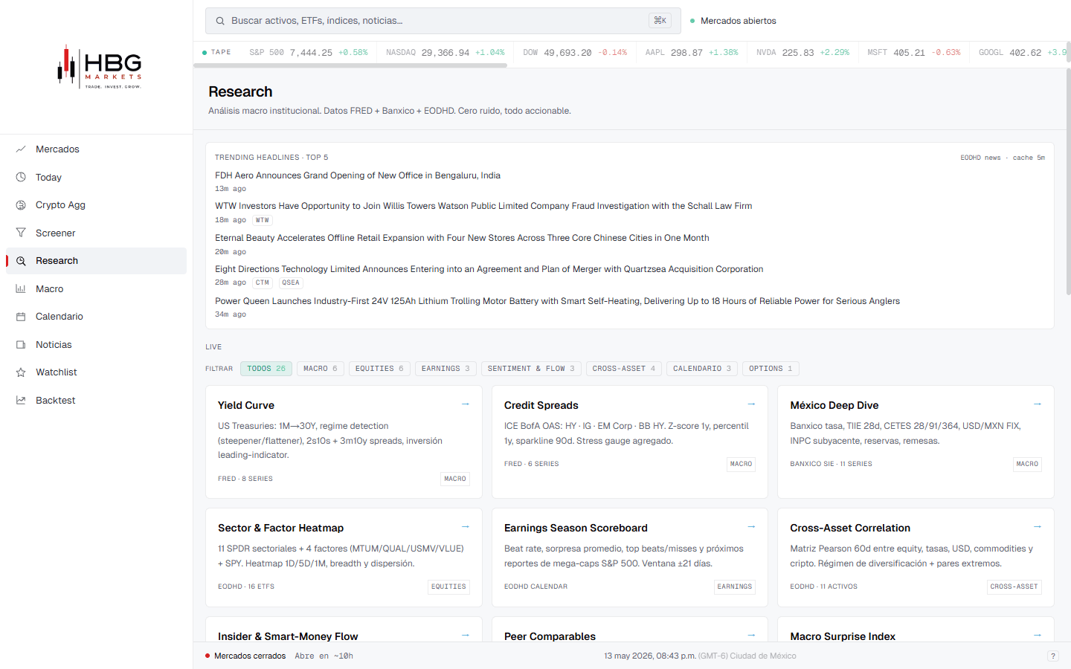Filter research by MACRO 6

click(321, 369)
